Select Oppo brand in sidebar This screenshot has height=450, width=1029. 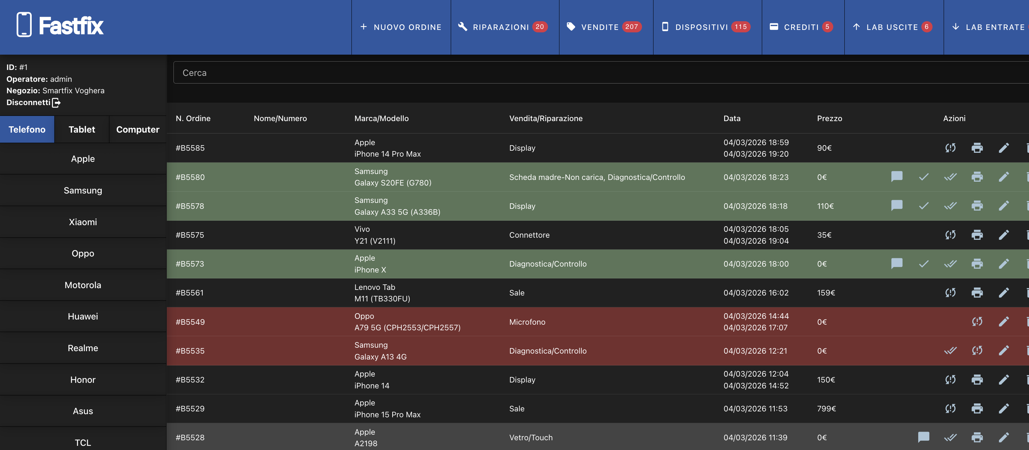(x=83, y=253)
